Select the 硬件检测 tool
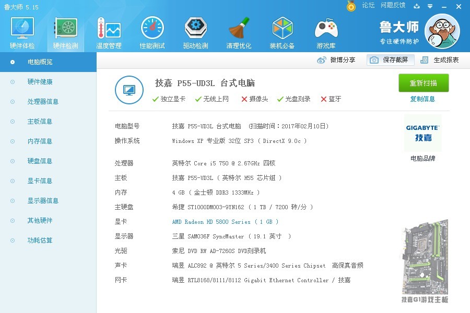 (65, 31)
